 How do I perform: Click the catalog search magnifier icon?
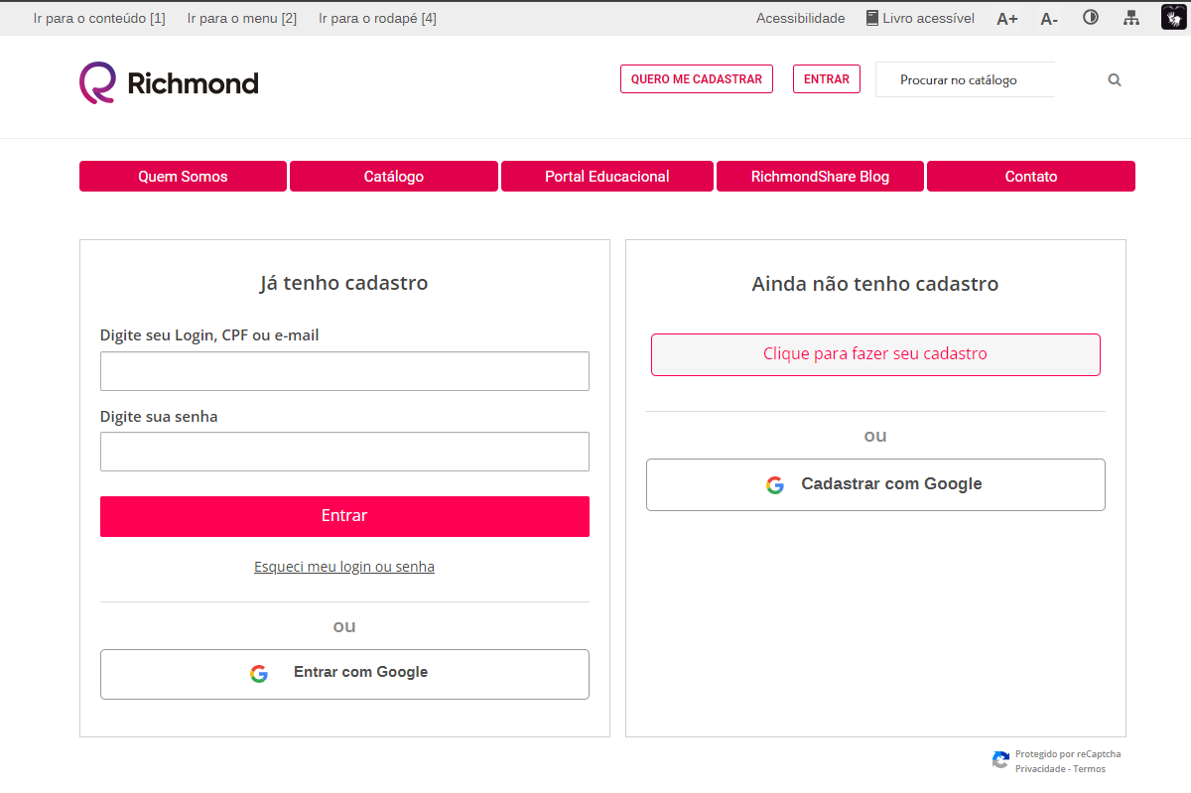1115,80
